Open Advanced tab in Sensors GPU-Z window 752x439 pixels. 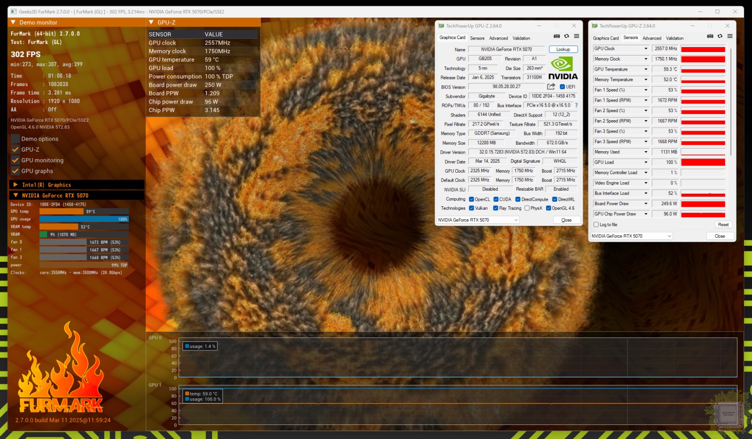tap(652, 38)
